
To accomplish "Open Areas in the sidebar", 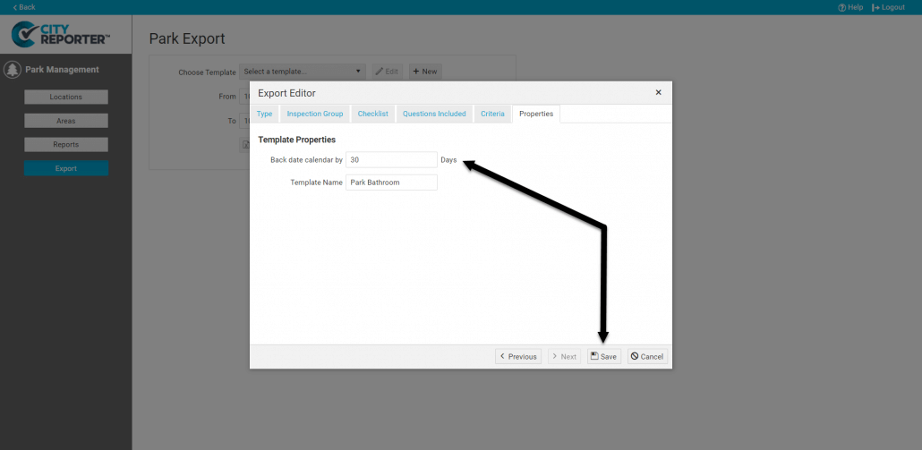I will point(66,121).
